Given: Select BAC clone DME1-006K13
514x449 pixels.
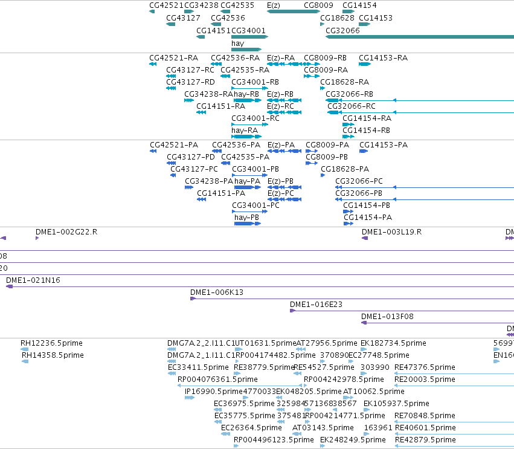Looking at the screenshot, I should click(x=217, y=292).
